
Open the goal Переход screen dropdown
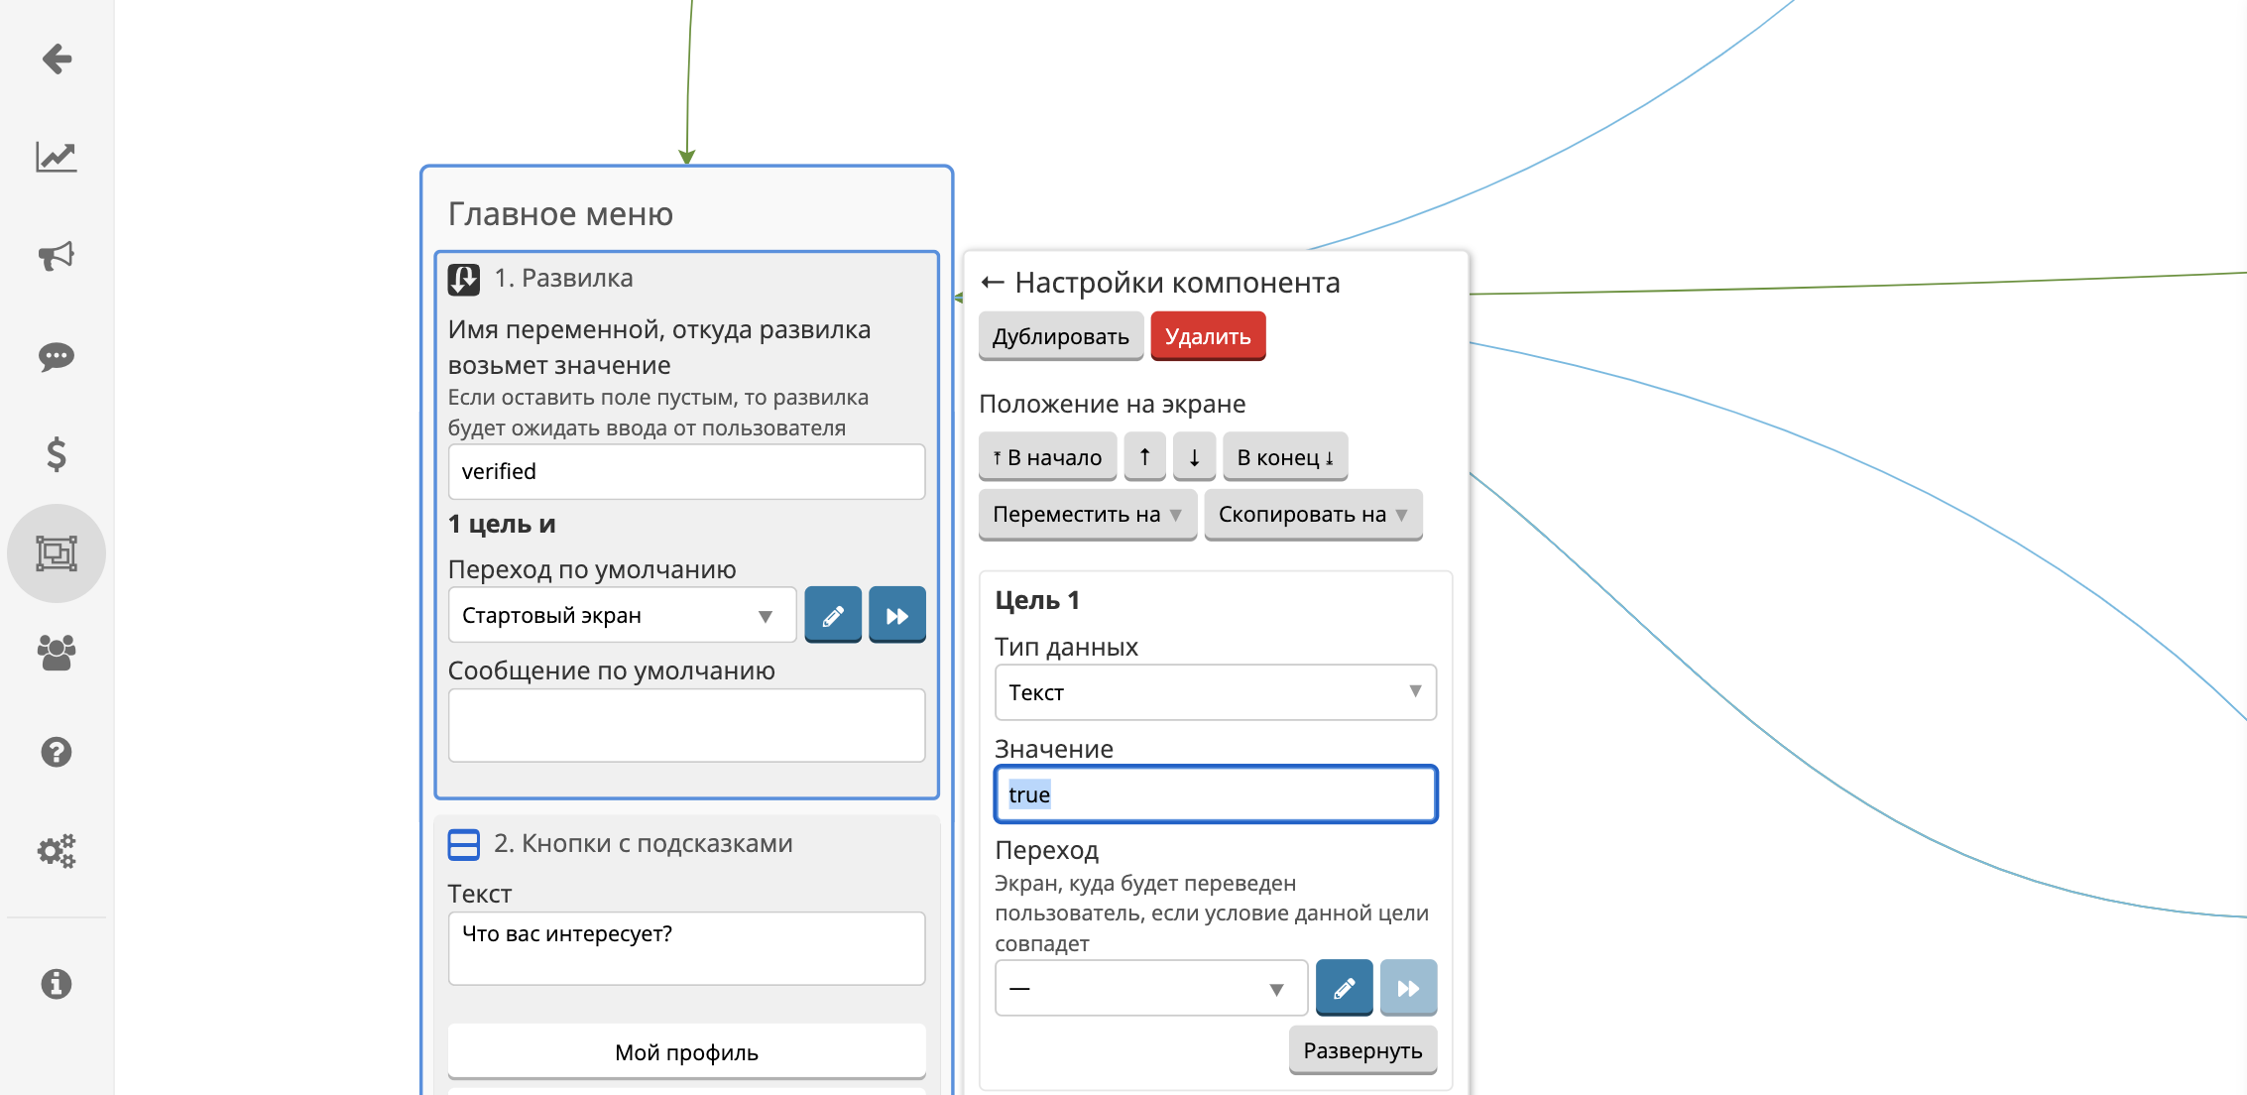pyautogui.click(x=1151, y=988)
